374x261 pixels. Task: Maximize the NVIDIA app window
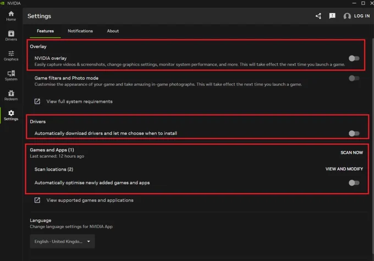(363, 3)
